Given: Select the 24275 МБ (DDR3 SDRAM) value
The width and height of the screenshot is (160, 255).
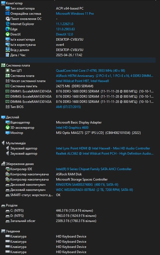Looking at the screenshot, I should click(75, 86).
